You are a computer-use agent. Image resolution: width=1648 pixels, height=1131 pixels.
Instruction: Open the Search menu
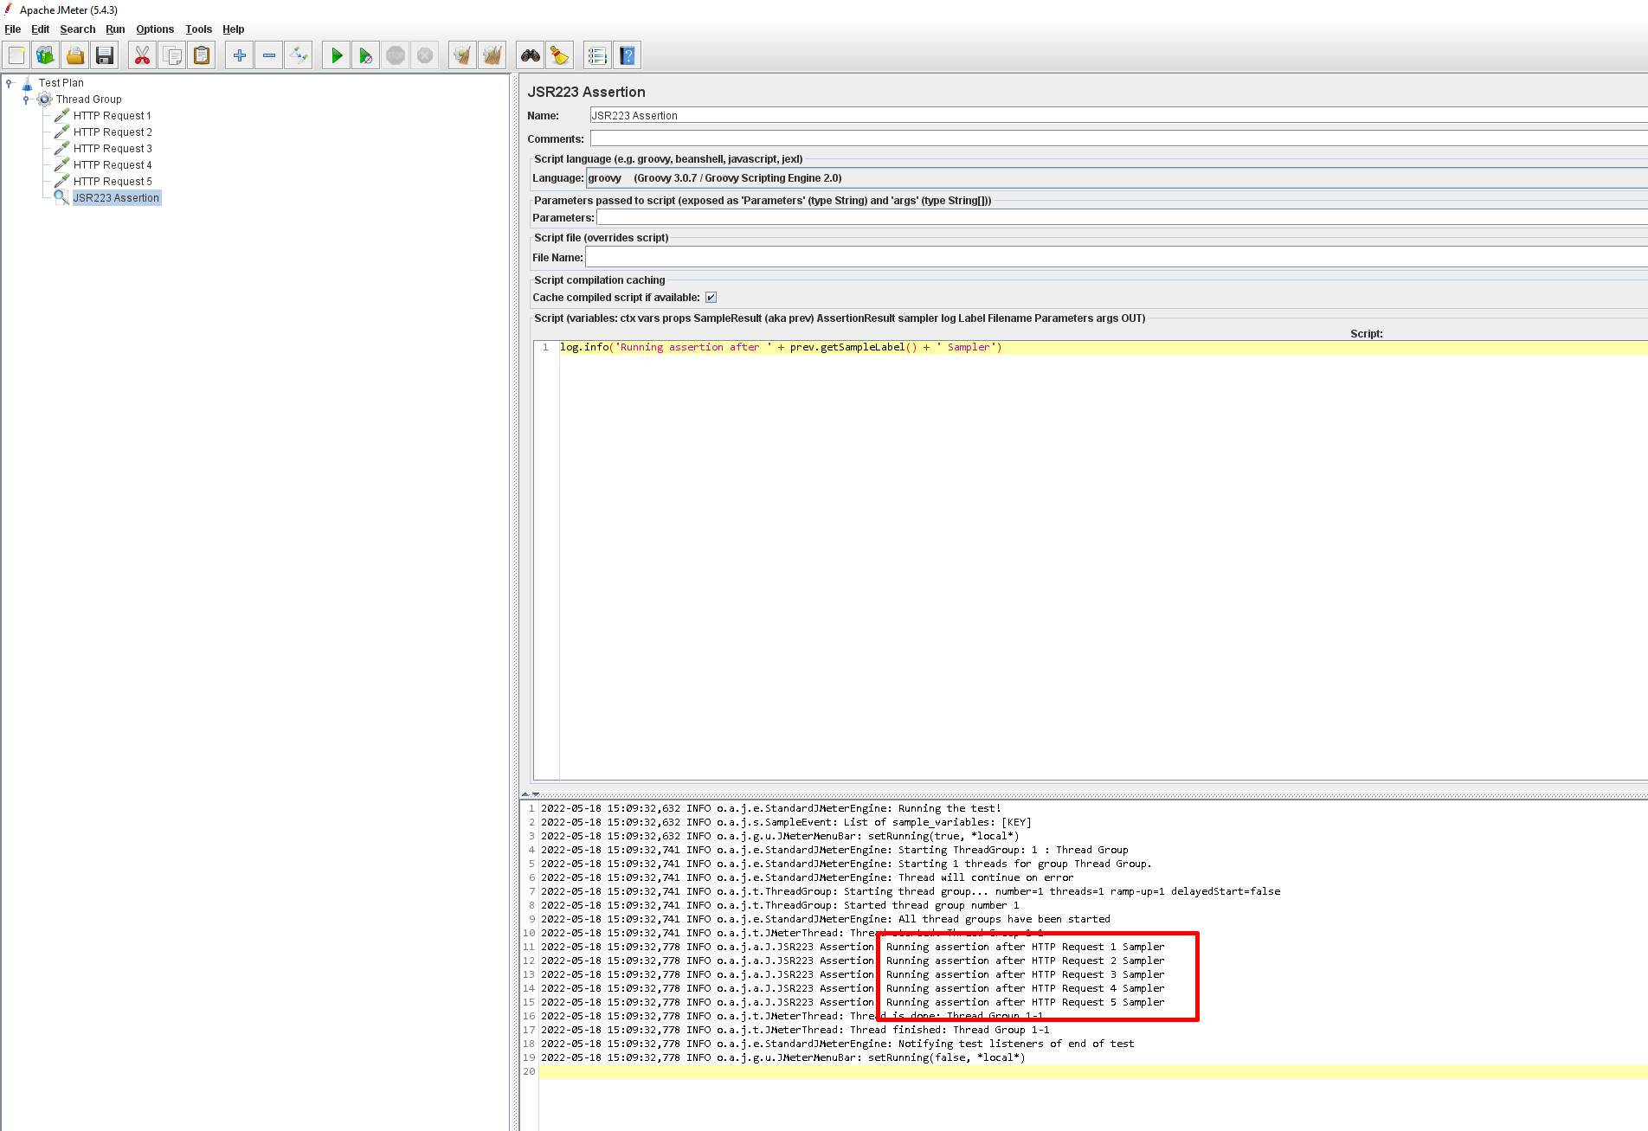click(78, 29)
